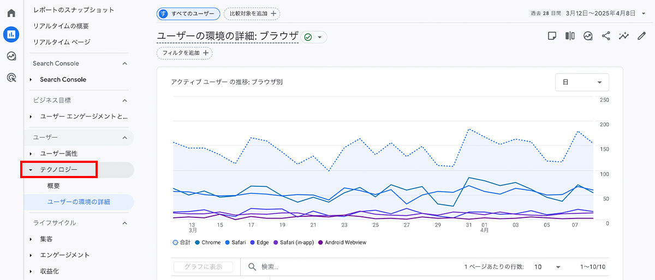The image size is (655, 280).
Task: Open リアルタイムの概要 report
Action: click(x=61, y=26)
